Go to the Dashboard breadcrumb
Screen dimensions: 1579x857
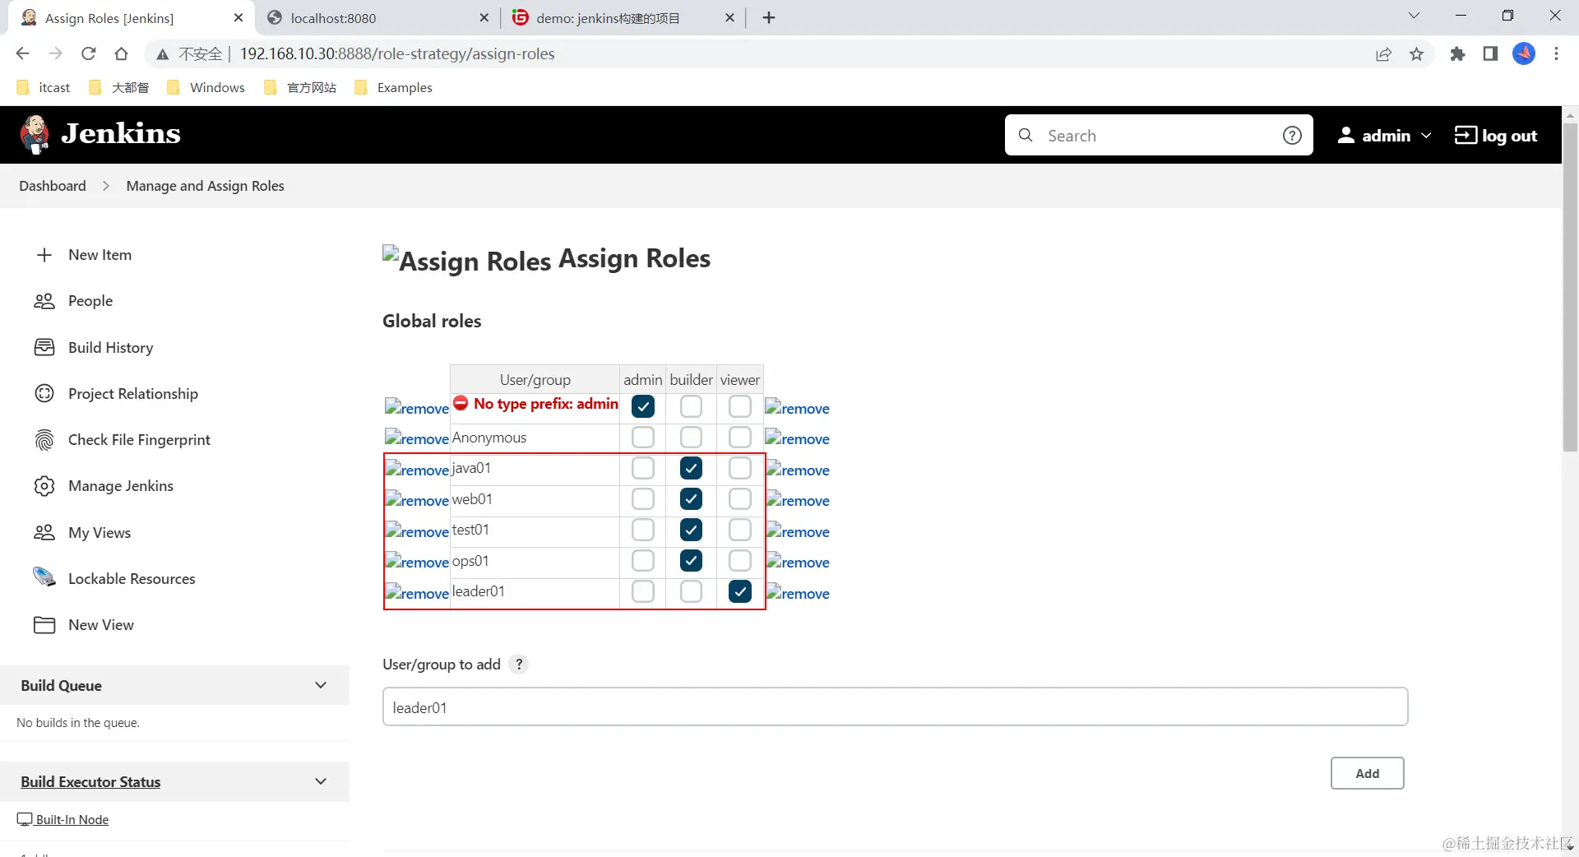point(53,186)
